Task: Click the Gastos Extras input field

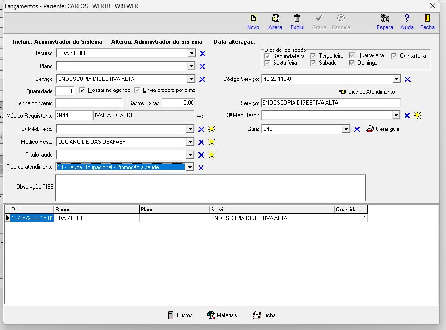Action: 178,103
